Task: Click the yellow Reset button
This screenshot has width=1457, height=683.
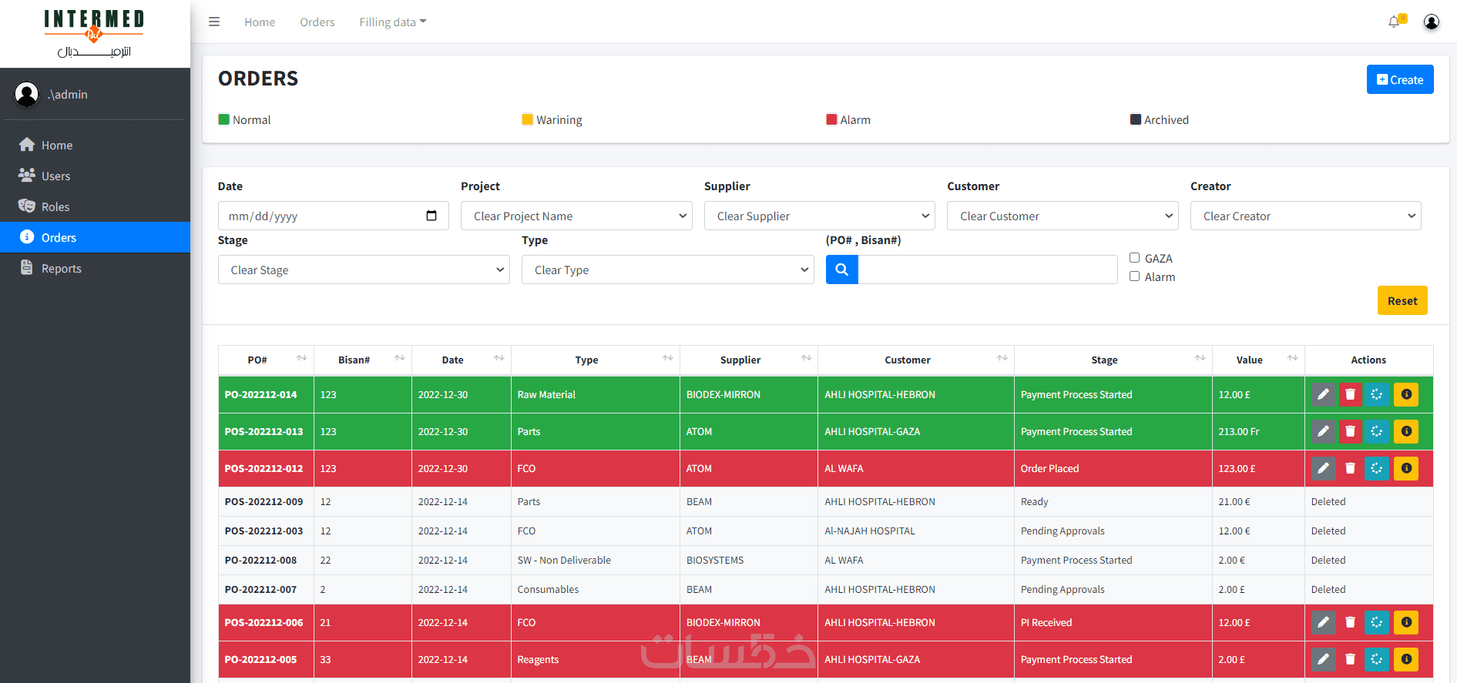Action: tap(1402, 300)
